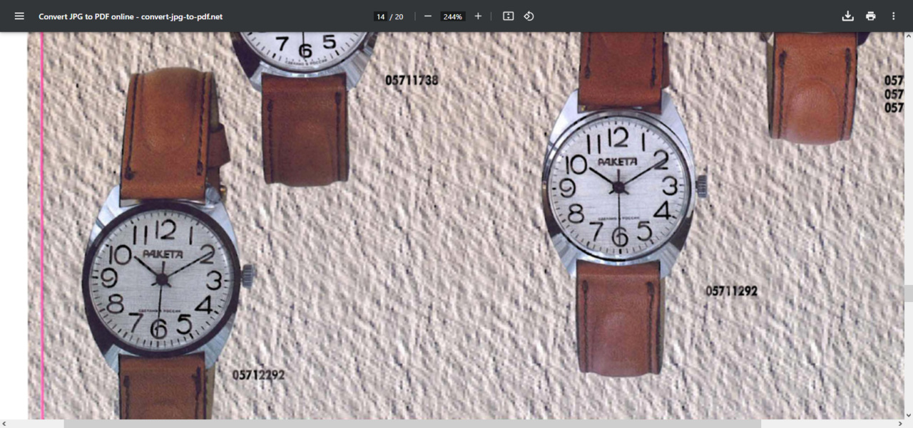The height and width of the screenshot is (428, 913).
Task: Open the sidebar menu hamburger icon
Action: (x=19, y=16)
